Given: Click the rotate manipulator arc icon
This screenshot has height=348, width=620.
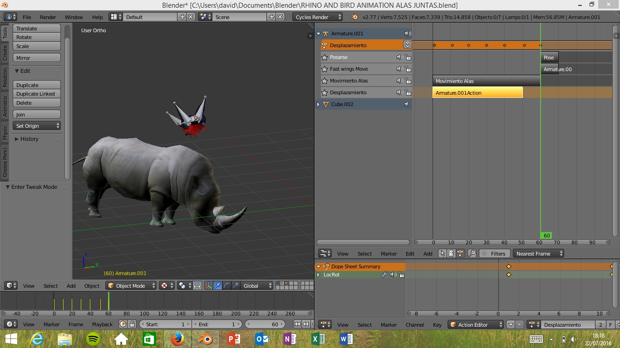Looking at the screenshot, I should (226, 285).
